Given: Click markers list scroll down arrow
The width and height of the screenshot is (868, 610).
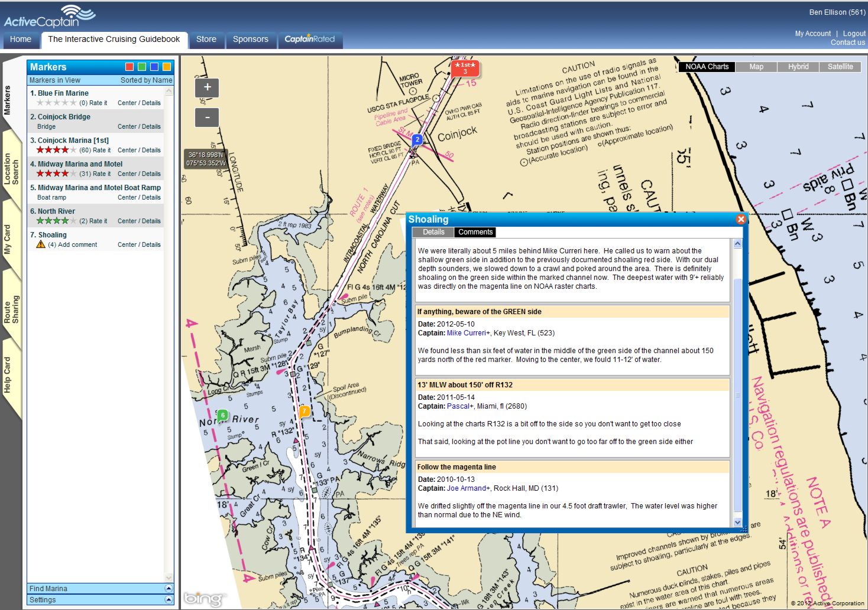Looking at the screenshot, I should coord(169,578).
